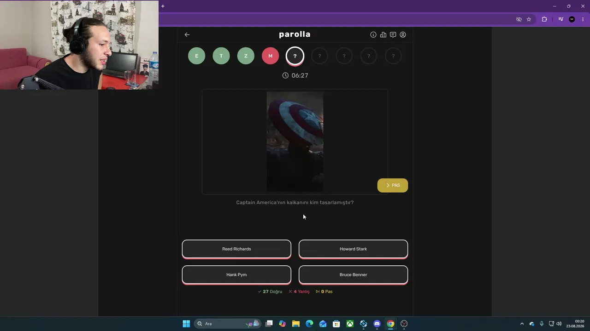Click the taskbar Ara search box
590x331 pixels.
[x=228, y=324]
